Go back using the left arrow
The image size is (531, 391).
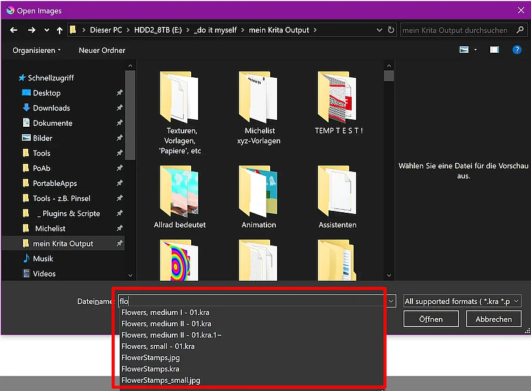click(x=14, y=30)
